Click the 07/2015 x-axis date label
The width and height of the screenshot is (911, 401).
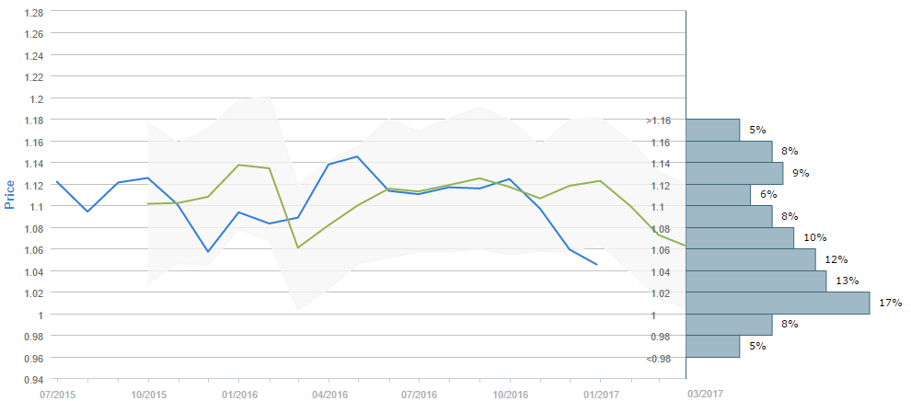[57, 394]
